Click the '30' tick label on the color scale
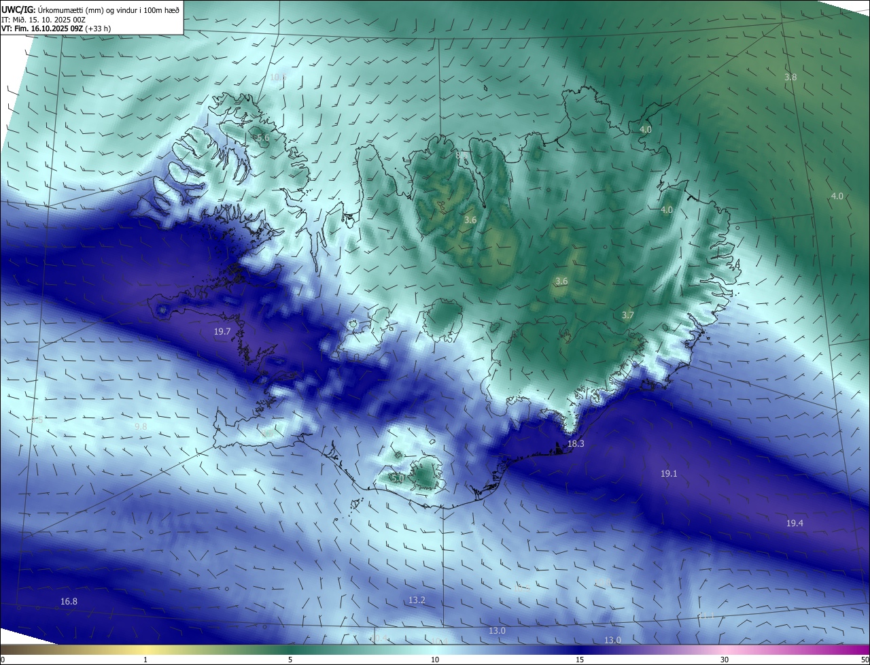The height and width of the screenshot is (665, 870). click(725, 660)
